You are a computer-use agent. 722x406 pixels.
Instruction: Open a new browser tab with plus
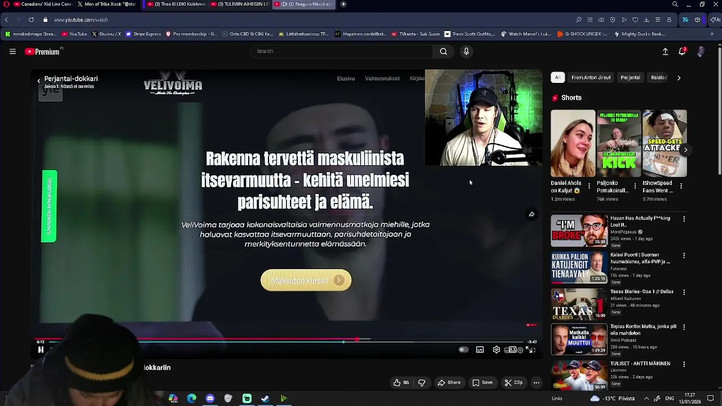[x=343, y=4]
